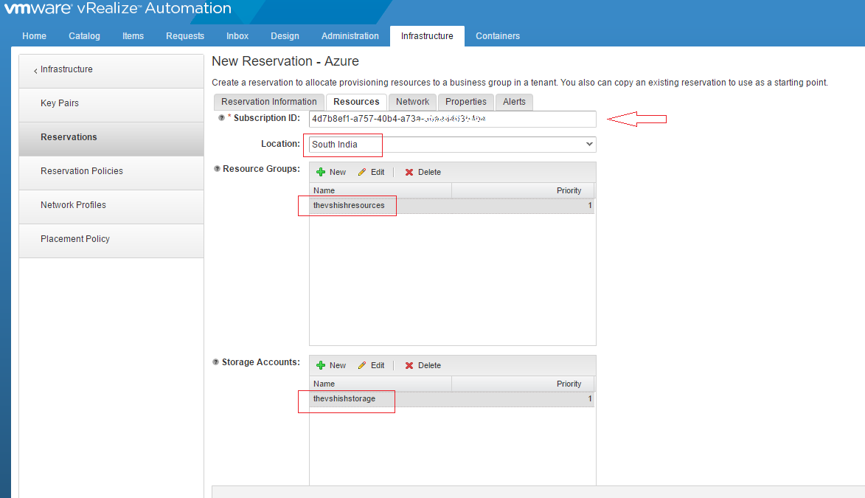
Task: Switch to the Network tab
Action: (x=411, y=102)
